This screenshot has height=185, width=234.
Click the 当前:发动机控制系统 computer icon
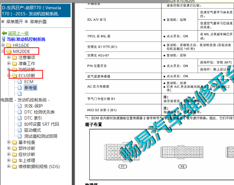pos(4,39)
